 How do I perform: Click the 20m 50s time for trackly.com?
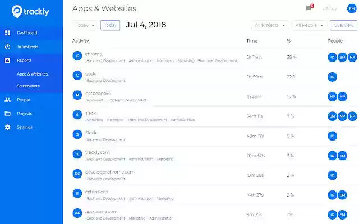[256, 156]
